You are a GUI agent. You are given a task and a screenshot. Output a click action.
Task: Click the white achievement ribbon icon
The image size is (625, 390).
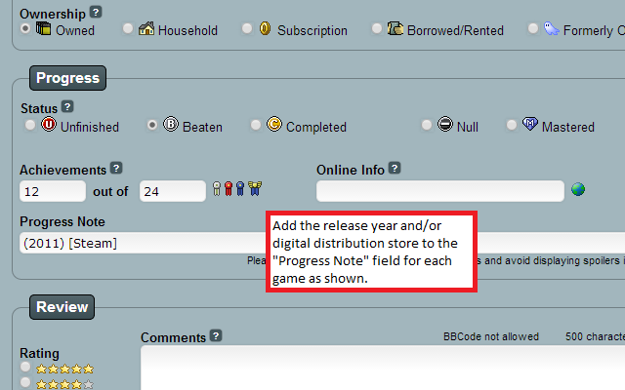[x=217, y=188]
